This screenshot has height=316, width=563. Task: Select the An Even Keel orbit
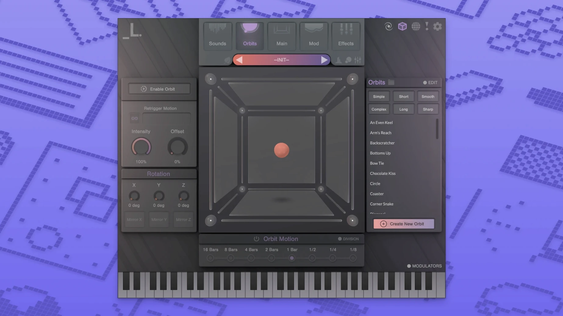pyautogui.click(x=381, y=122)
